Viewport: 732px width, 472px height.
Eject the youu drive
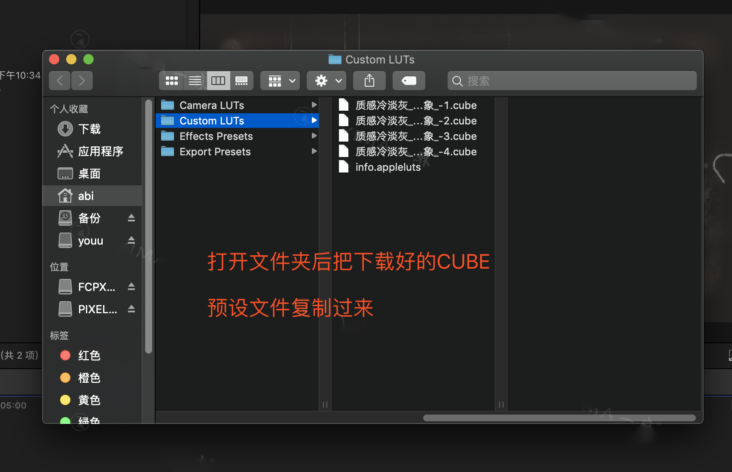coord(131,240)
